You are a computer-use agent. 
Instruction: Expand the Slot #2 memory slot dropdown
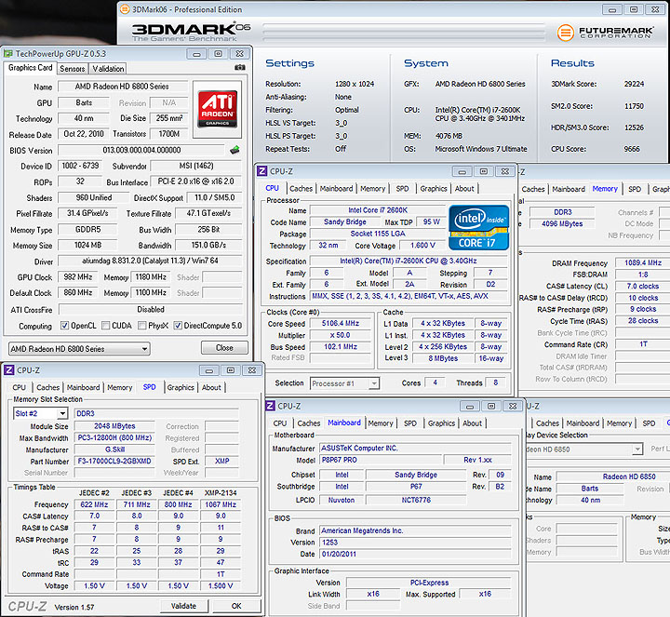pos(40,413)
